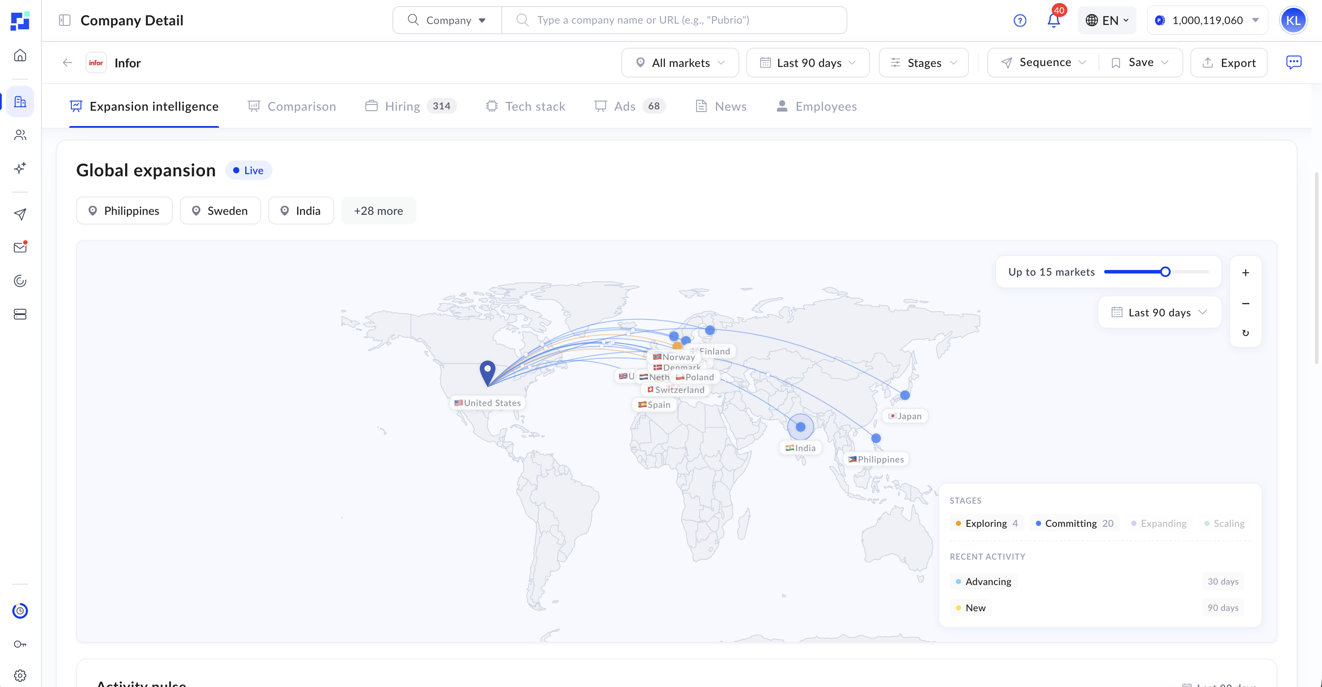This screenshot has height=687, width=1322.
Task: Toggle the Scaling stage filter
Action: click(x=1224, y=523)
